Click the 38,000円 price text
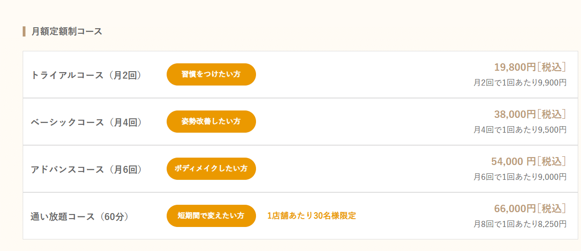The width and height of the screenshot is (581, 251). click(515, 114)
